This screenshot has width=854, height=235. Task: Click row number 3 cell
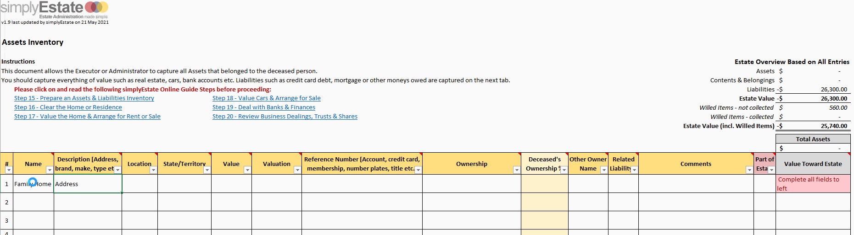pos(6,220)
